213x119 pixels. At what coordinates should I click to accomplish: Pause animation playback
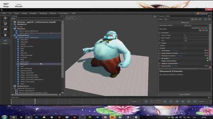coord(183,101)
